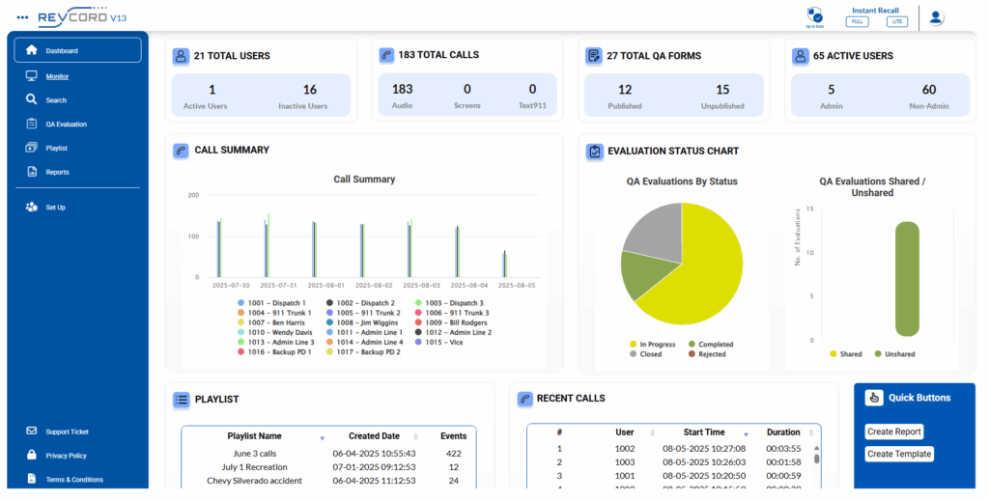This screenshot has width=989, height=501.
Task: Go to Reports in the sidebar
Action: [x=57, y=172]
